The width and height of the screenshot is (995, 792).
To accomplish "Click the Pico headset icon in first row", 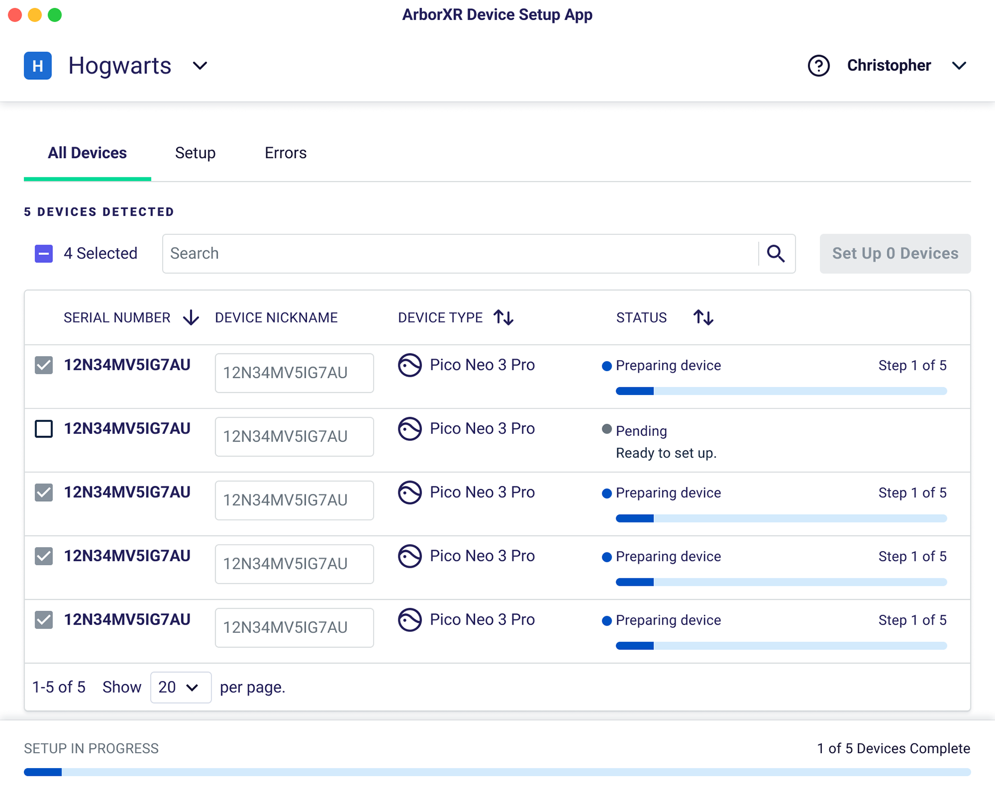I will tap(410, 365).
